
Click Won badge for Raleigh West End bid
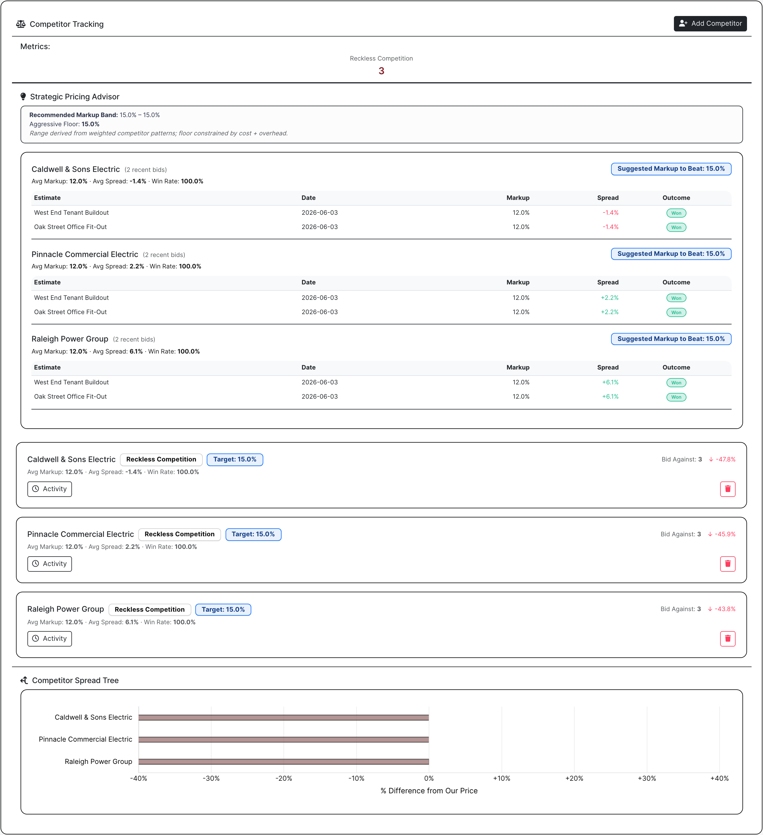[x=676, y=382]
